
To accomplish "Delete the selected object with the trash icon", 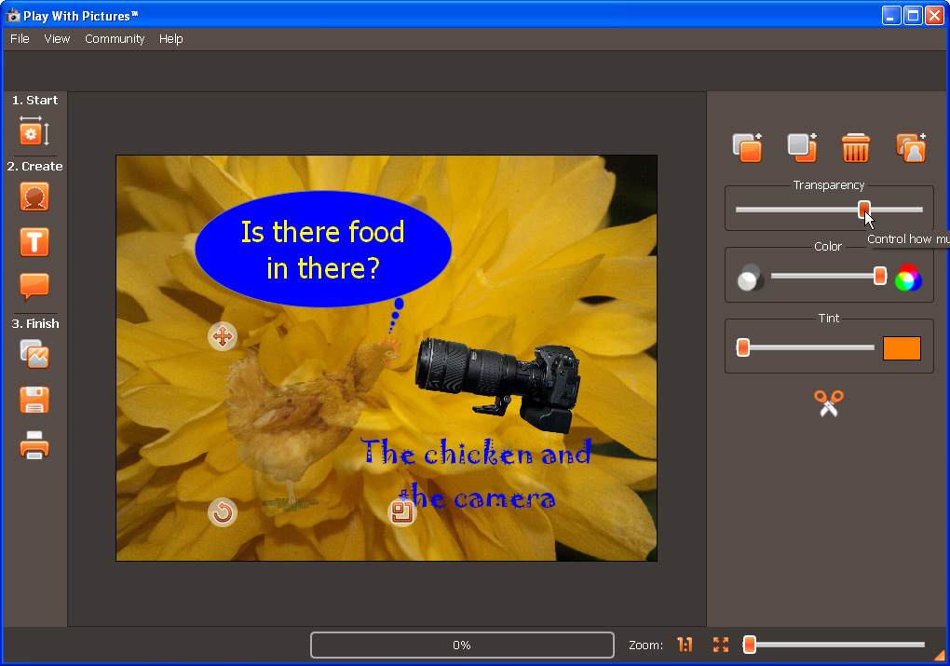I will pyautogui.click(x=855, y=148).
